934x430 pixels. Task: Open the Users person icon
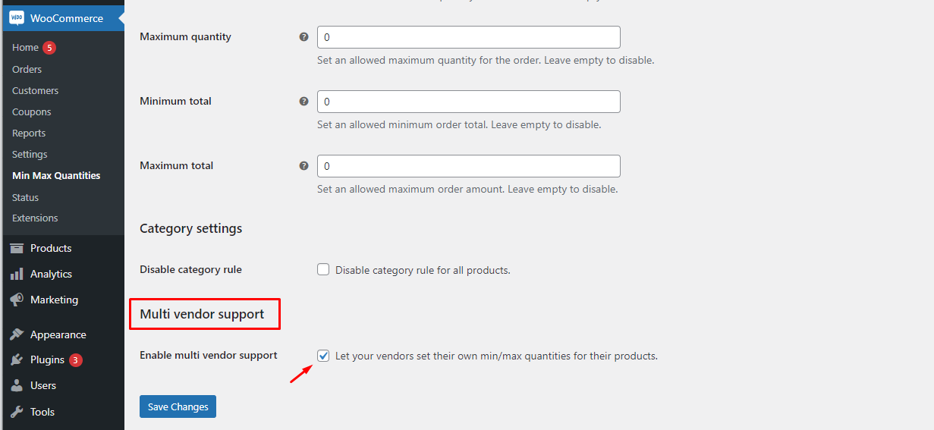[x=17, y=385]
